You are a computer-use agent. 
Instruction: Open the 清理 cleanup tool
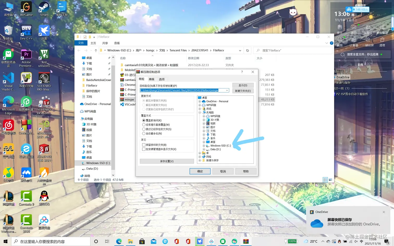(382, 42)
